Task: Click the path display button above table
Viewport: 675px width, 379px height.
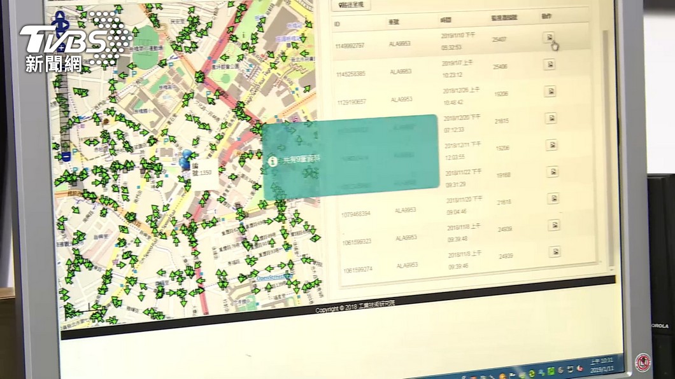Action: pyautogui.click(x=352, y=5)
